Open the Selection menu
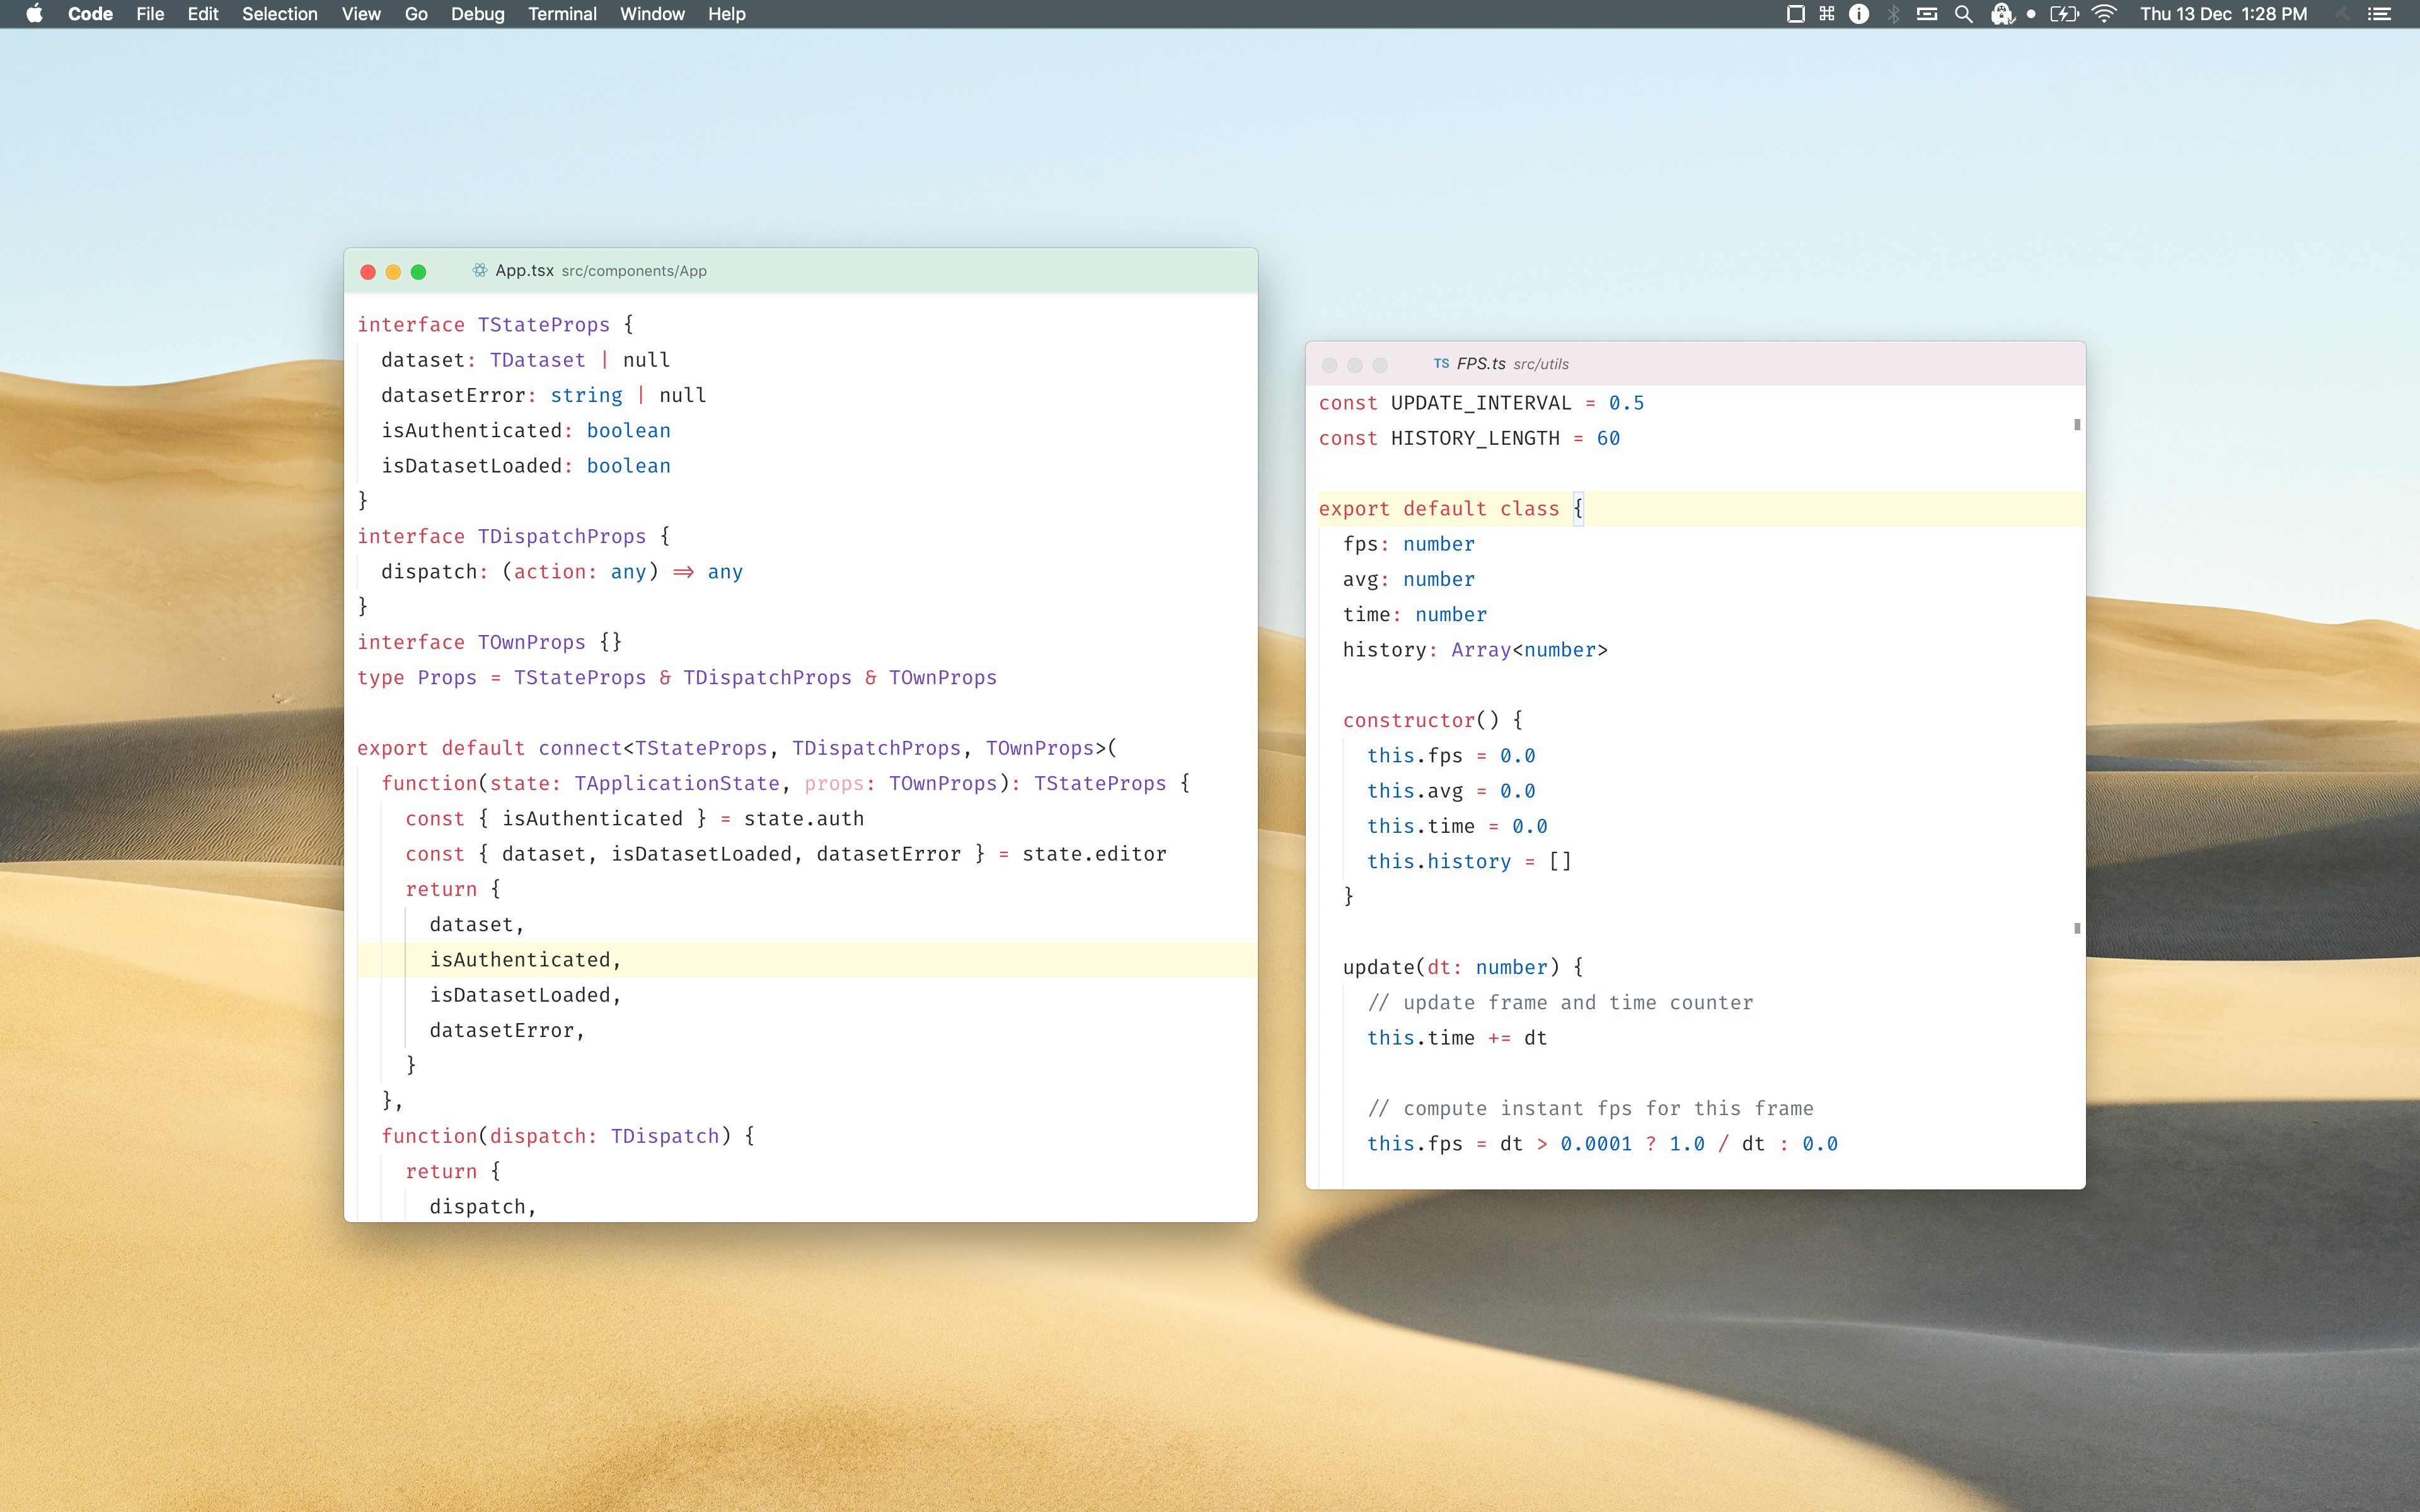The height and width of the screenshot is (1512, 2420). click(x=279, y=14)
